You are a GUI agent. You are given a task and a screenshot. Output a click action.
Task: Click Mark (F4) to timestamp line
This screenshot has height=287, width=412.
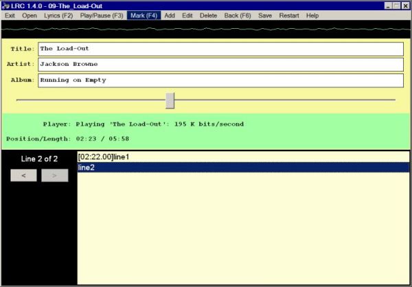144,16
